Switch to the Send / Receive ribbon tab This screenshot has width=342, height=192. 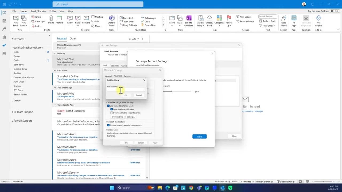pos(38,11)
